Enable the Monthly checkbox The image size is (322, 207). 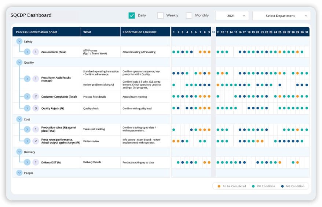189,15
